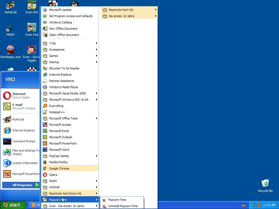This screenshot has height=209, width=279.
Task: Select the MASH desktop shortcut
Action: (10, 30)
